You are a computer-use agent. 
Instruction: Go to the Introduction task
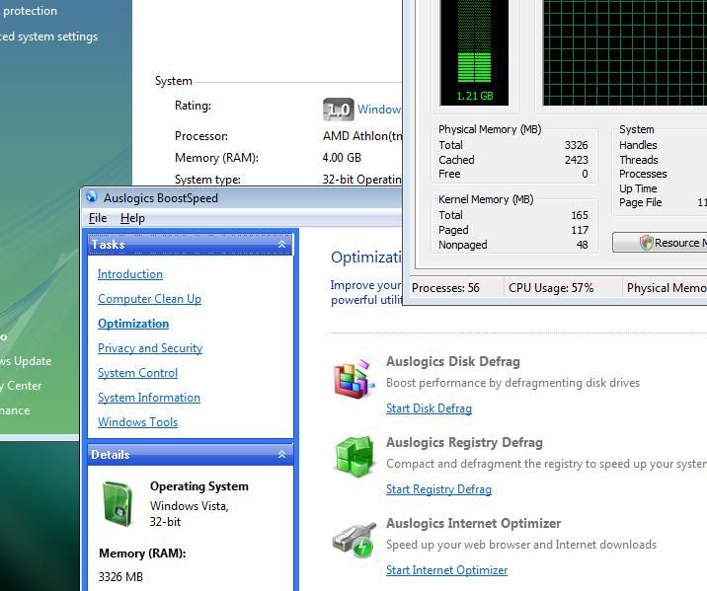pos(130,274)
